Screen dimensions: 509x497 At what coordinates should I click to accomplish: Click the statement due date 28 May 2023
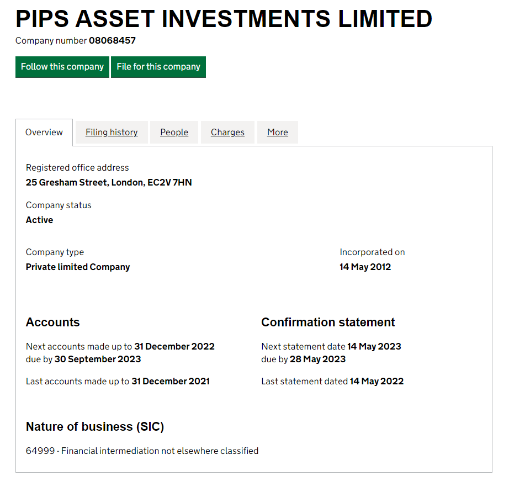coord(318,359)
